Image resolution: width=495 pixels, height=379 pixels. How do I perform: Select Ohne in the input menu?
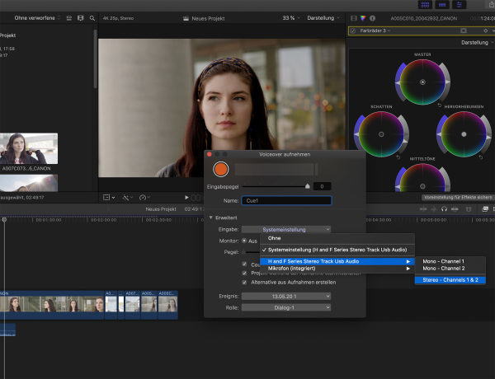(337, 238)
